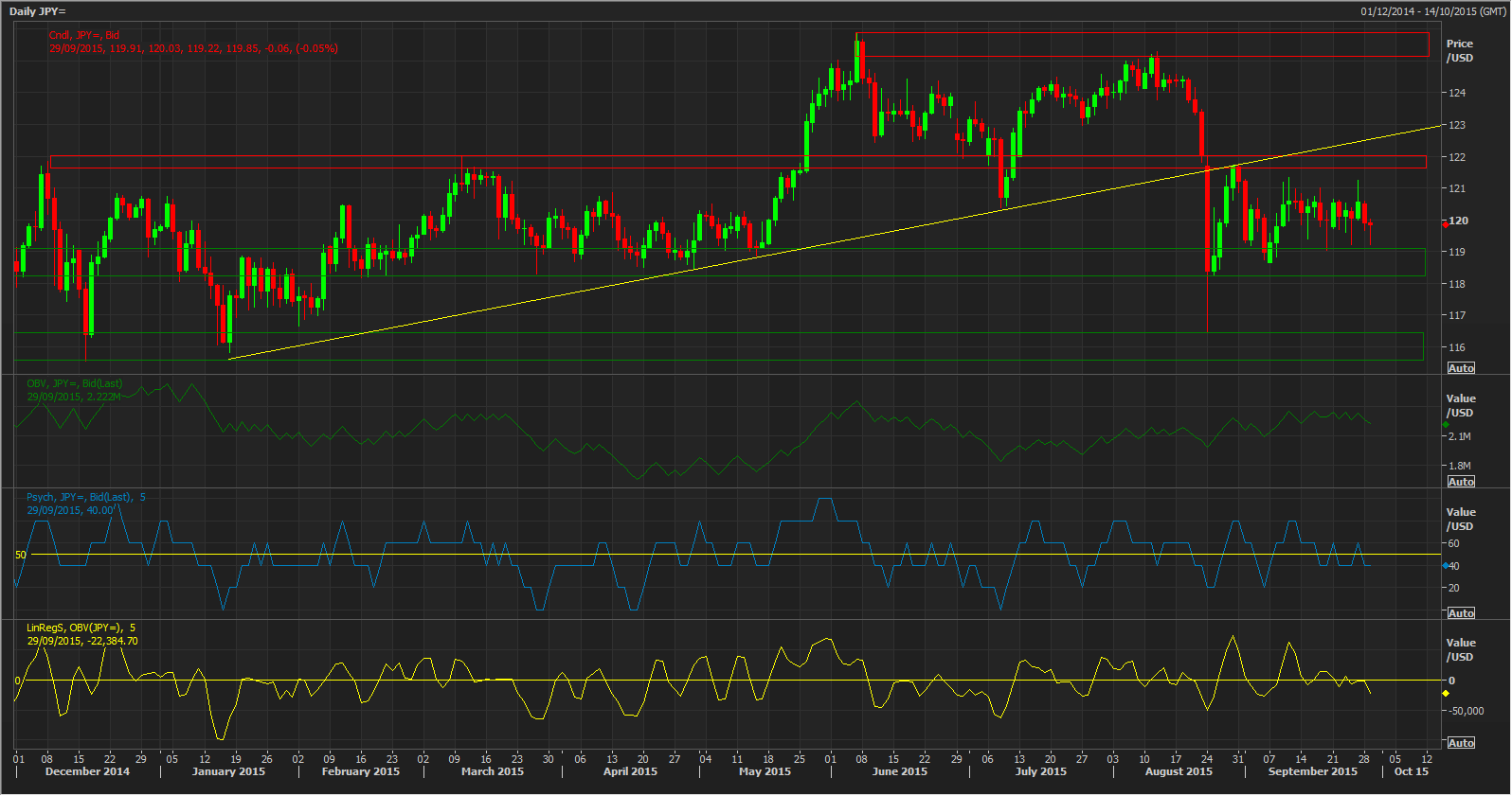This screenshot has height=796, width=1512.
Task: Select the 'LinRegS, OBV(JPY=), 5' legend label
Action: (81, 628)
